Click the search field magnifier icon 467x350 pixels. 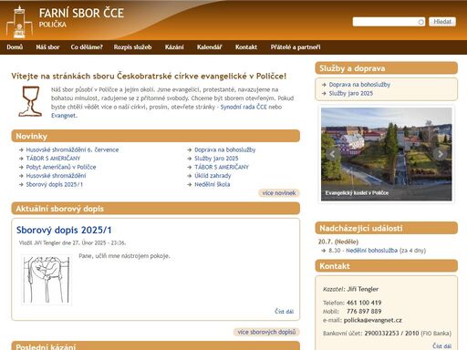[421, 22]
